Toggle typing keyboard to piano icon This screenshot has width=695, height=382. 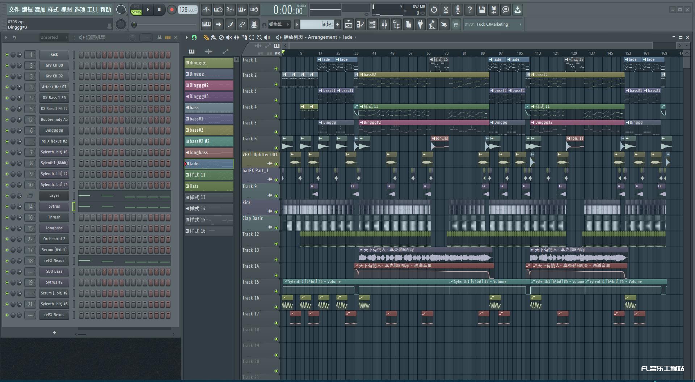coord(206,25)
